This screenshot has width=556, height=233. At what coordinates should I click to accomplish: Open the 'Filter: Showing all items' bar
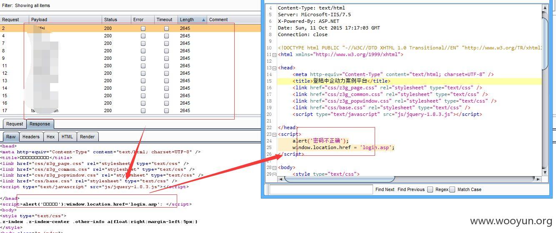[129, 5]
